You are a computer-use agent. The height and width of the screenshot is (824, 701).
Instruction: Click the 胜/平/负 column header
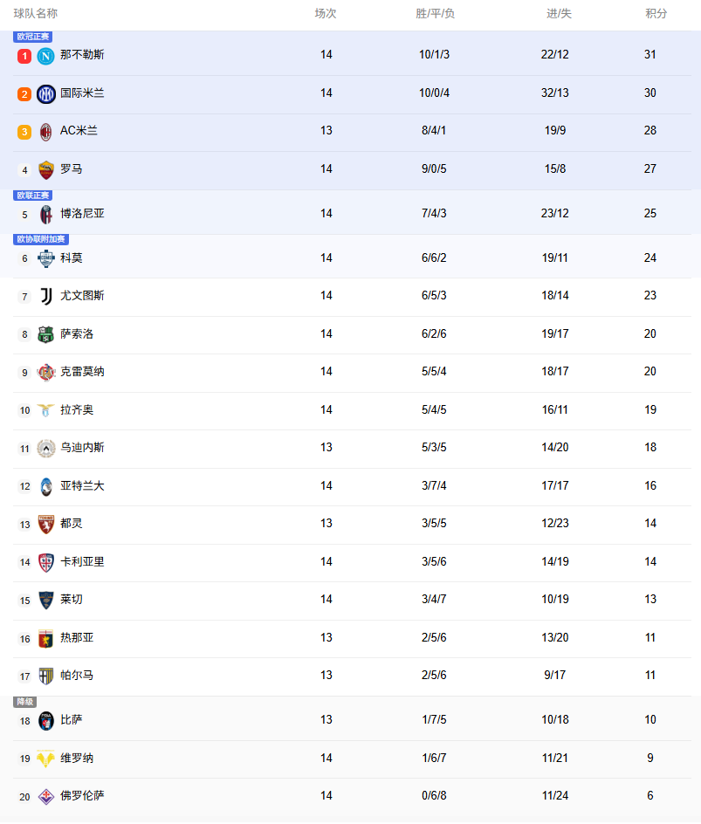tap(435, 14)
